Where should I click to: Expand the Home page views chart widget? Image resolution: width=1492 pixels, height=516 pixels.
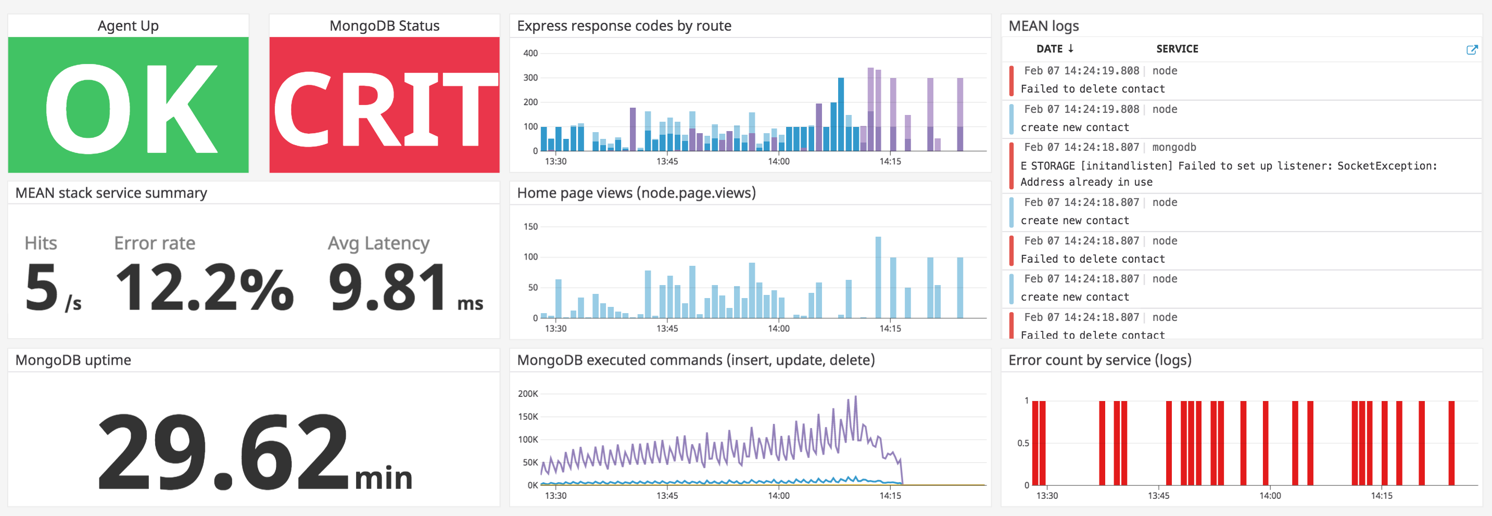(637, 192)
